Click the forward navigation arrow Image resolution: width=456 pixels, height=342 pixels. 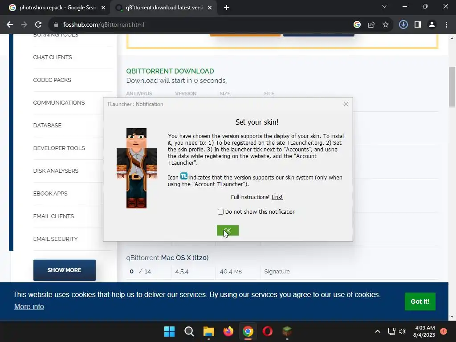point(24,25)
